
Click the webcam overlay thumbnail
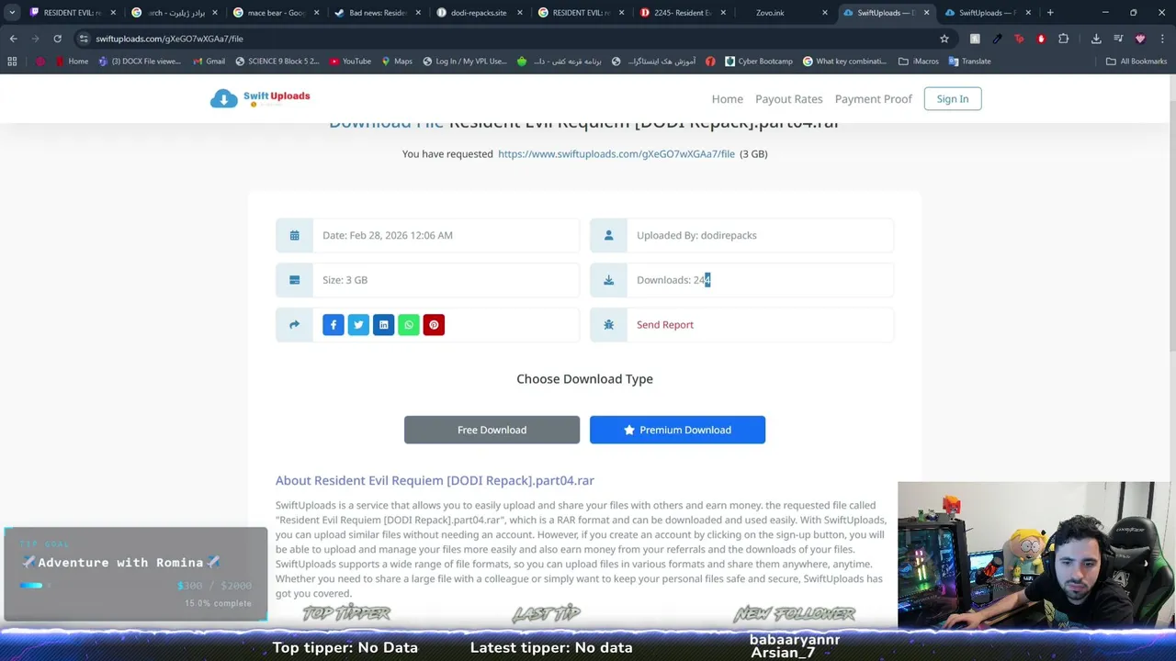coord(1036,555)
